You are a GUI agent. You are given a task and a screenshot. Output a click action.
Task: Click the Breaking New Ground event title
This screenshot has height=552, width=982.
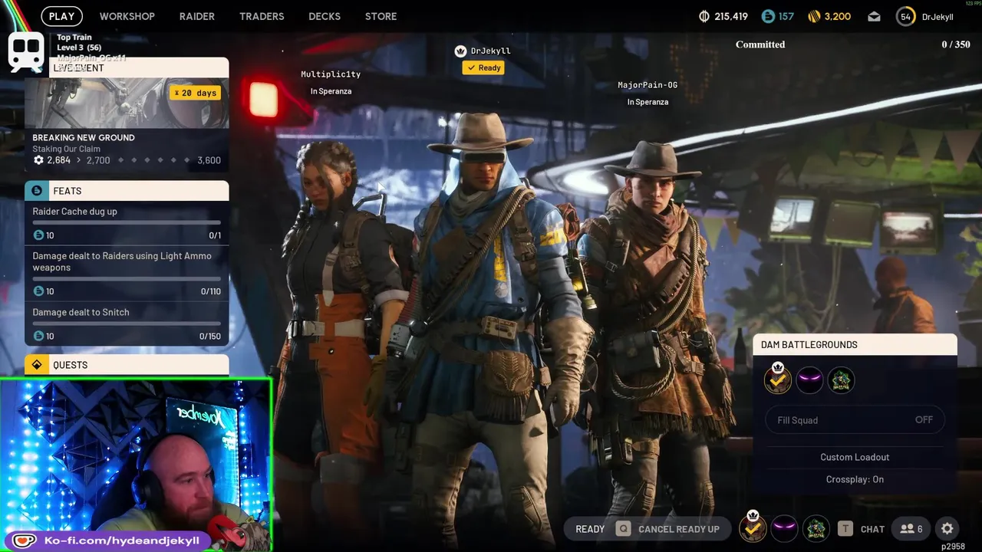[84, 138]
